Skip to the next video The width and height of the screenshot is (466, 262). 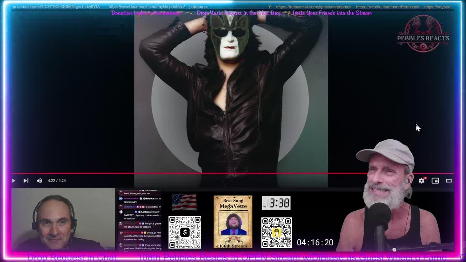point(26,180)
